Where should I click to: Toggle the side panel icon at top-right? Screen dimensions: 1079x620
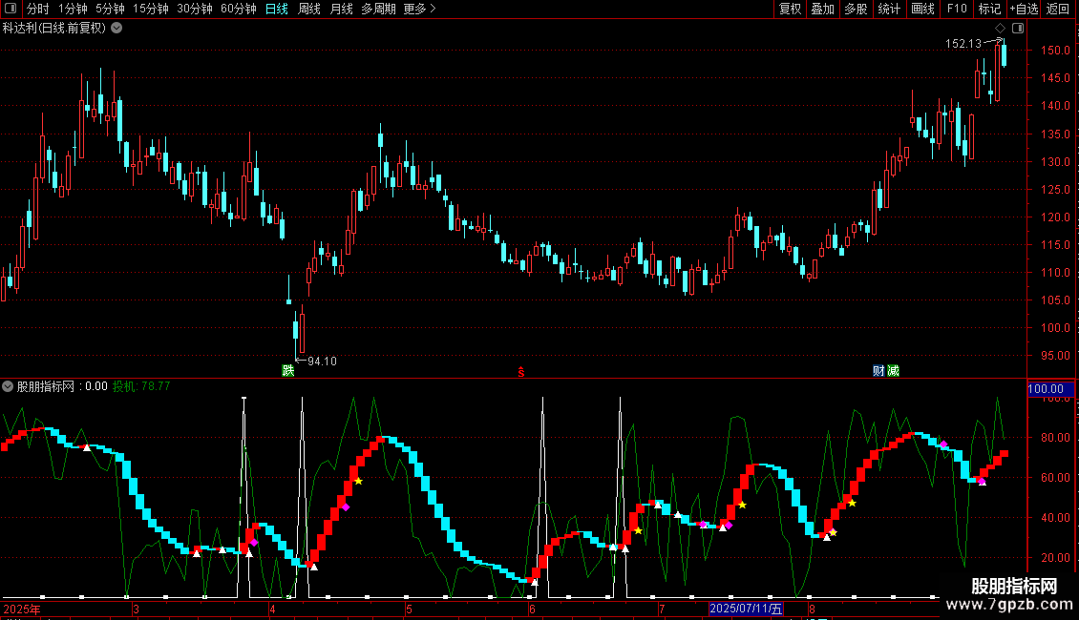(1018, 29)
